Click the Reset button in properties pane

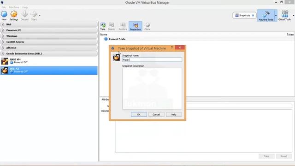pos(284,156)
